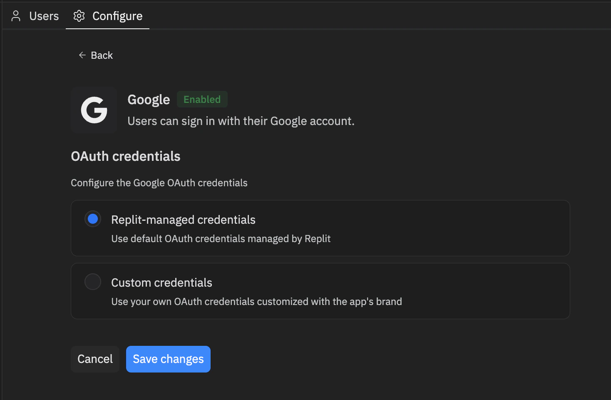Select the Replit-managed credentials radio button
Viewport: 611px width, 400px height.
pyautogui.click(x=93, y=219)
